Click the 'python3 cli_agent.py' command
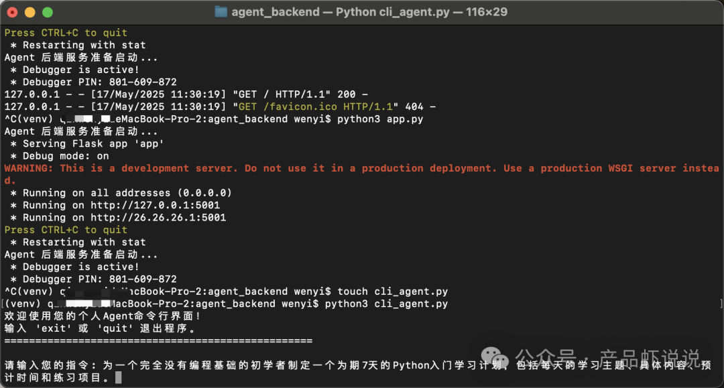Viewport: 724px width, 388px height. (387, 304)
